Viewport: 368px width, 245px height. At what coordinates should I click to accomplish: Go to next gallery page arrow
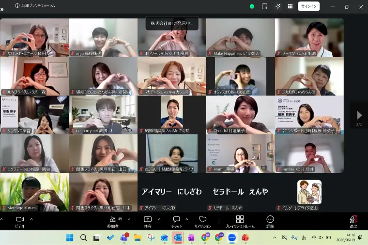(359, 115)
